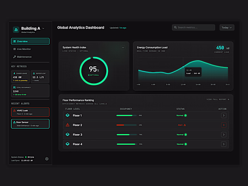248x186 pixels.
Task: Click the Occupancy column header
Action: [126, 109]
